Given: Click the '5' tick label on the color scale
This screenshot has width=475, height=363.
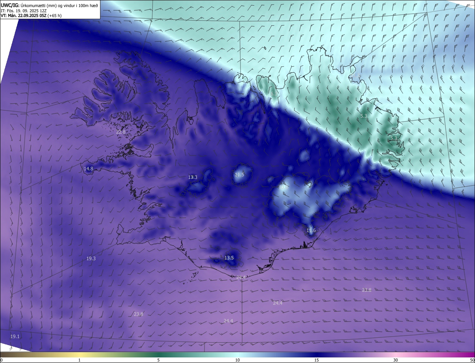Looking at the screenshot, I should (158, 360).
